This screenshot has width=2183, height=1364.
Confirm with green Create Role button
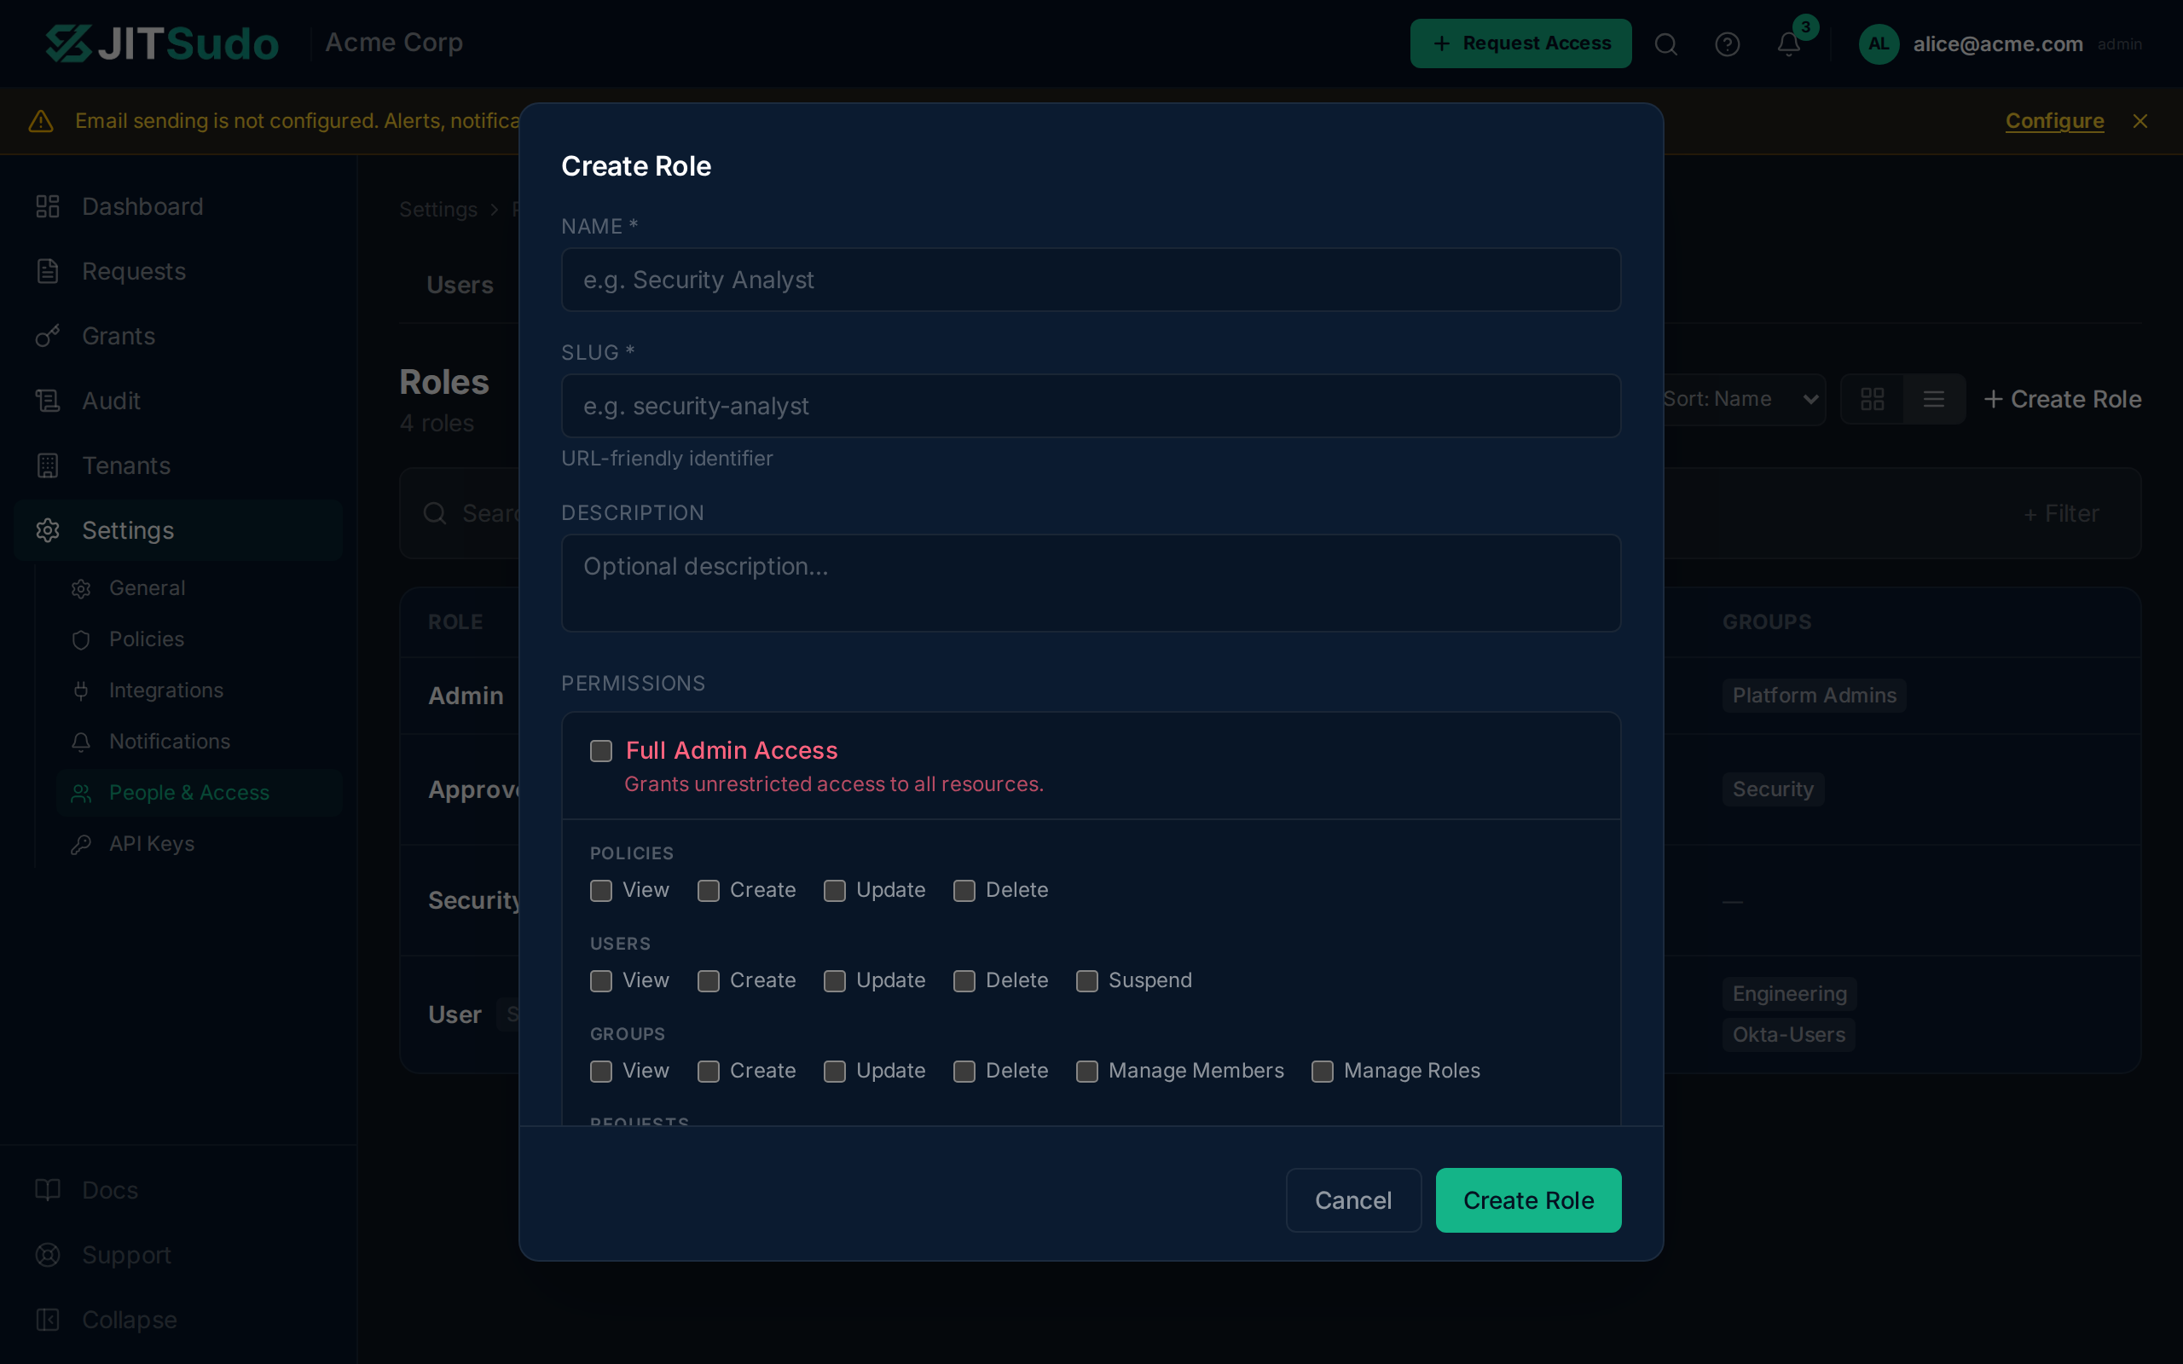click(1528, 1199)
